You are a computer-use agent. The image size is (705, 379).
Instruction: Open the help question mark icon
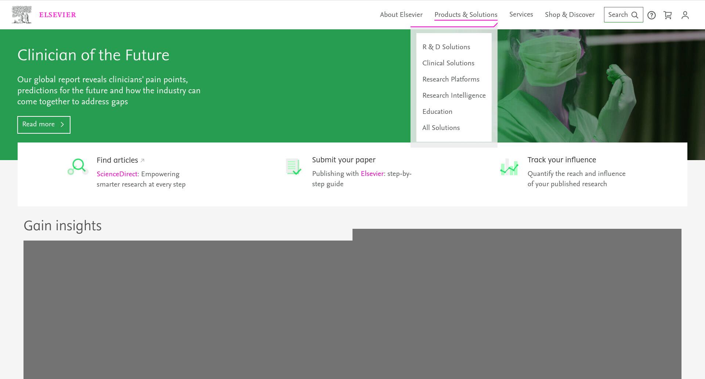tap(651, 15)
